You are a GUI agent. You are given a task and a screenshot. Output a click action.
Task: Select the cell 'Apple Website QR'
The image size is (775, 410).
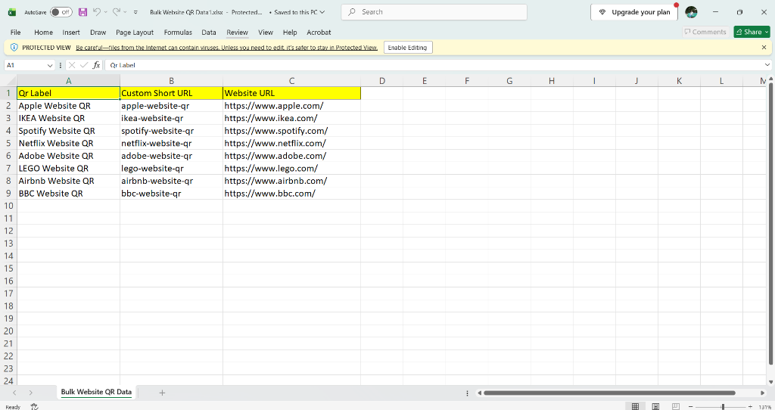(x=68, y=106)
